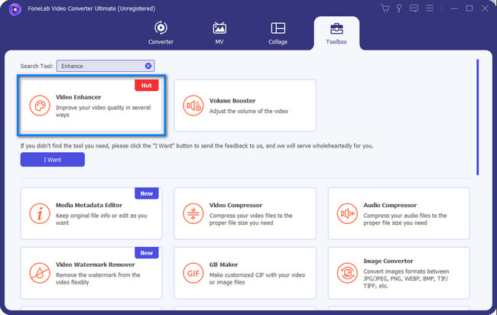Click the I Want feedback button
The width and height of the screenshot is (497, 315).
click(53, 159)
